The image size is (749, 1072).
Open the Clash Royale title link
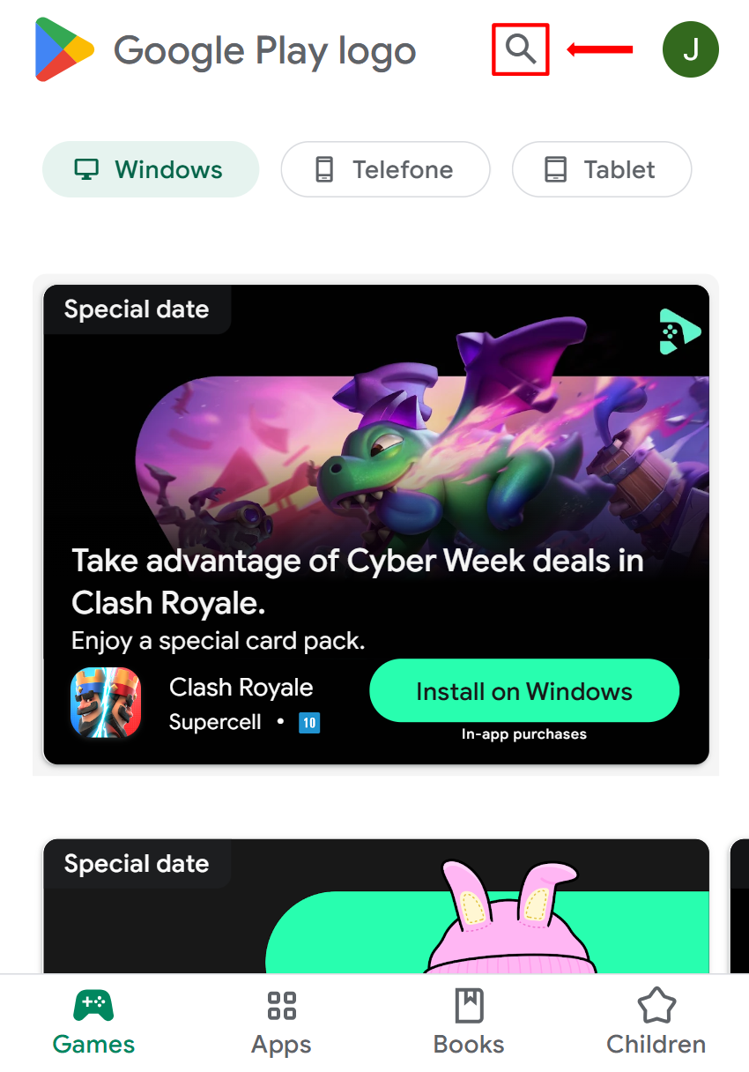(241, 688)
